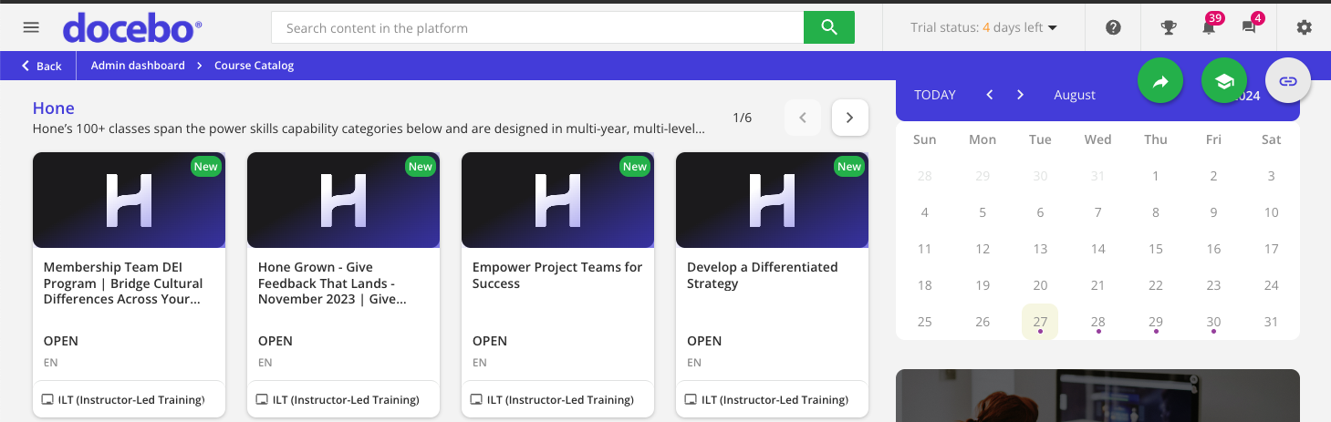Click ILT screen icon on Membership Team DEI card
This screenshot has width=1331, height=422.
[47, 399]
